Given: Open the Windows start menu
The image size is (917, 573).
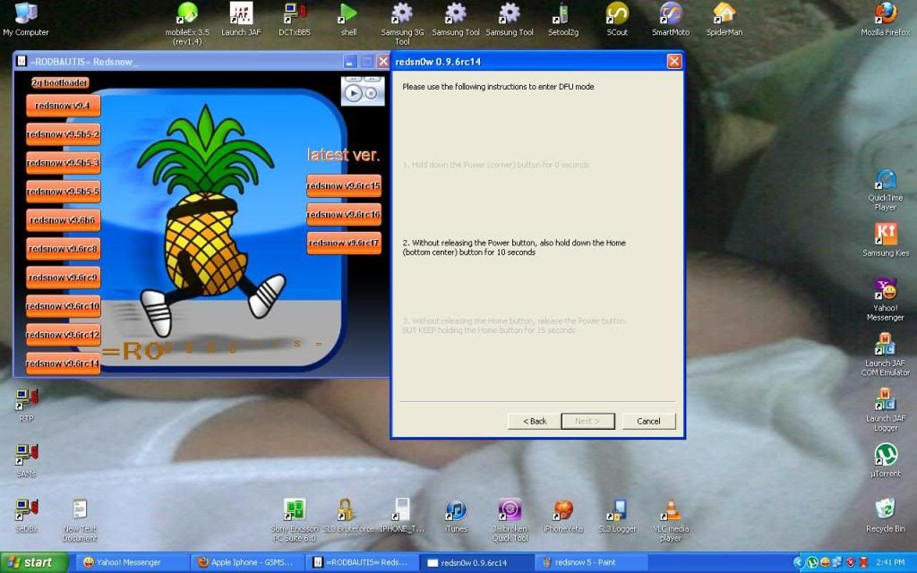Looking at the screenshot, I should pyautogui.click(x=33, y=562).
